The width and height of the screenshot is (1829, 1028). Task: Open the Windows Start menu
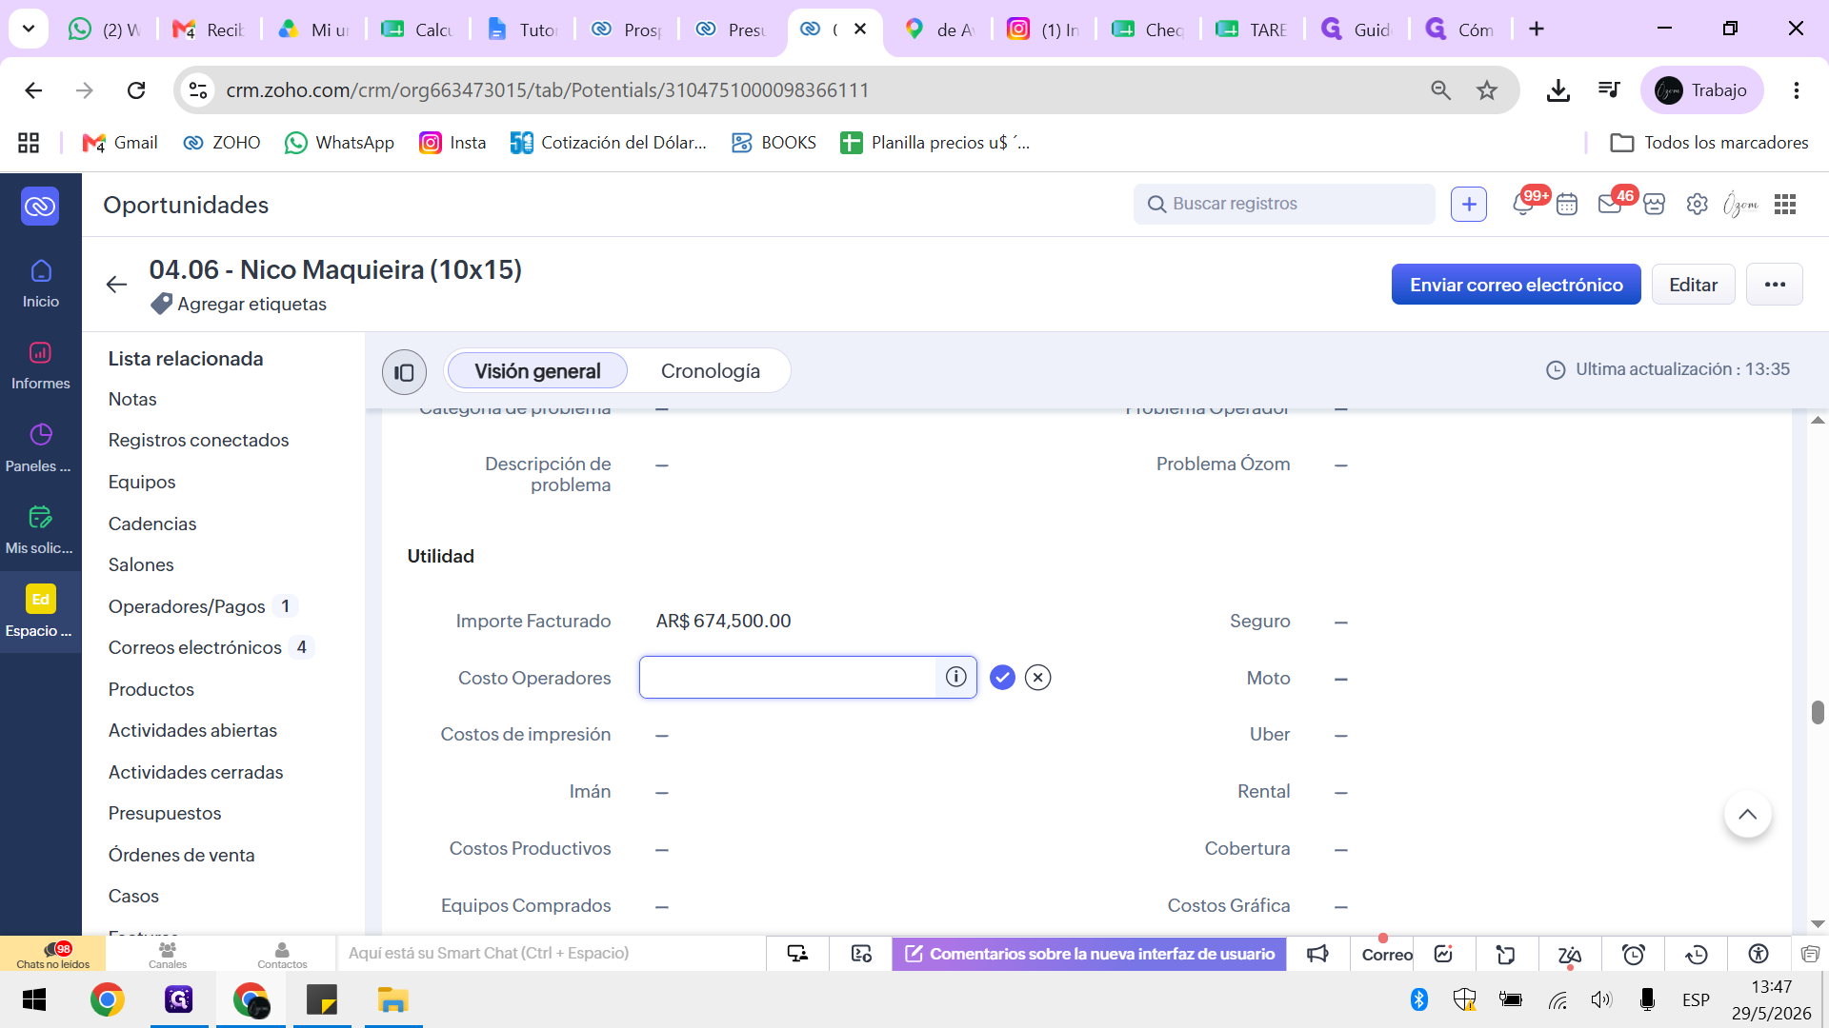click(34, 1000)
